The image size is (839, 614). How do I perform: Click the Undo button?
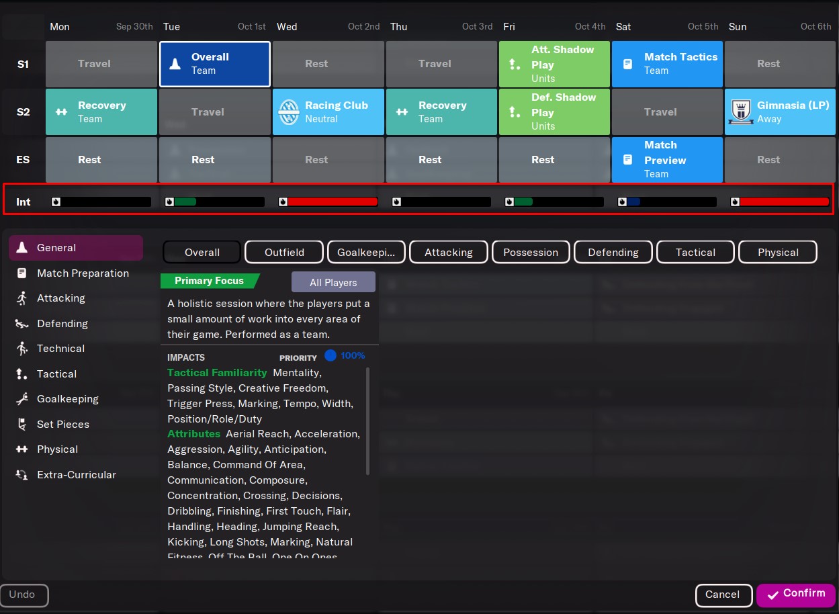tap(24, 595)
